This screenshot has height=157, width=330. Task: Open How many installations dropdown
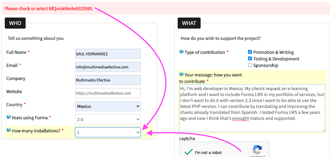[108, 132]
